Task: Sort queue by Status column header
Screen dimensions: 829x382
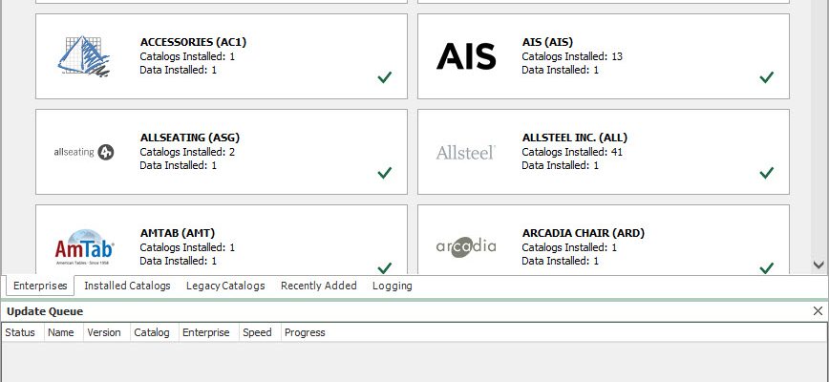Action: 20,332
